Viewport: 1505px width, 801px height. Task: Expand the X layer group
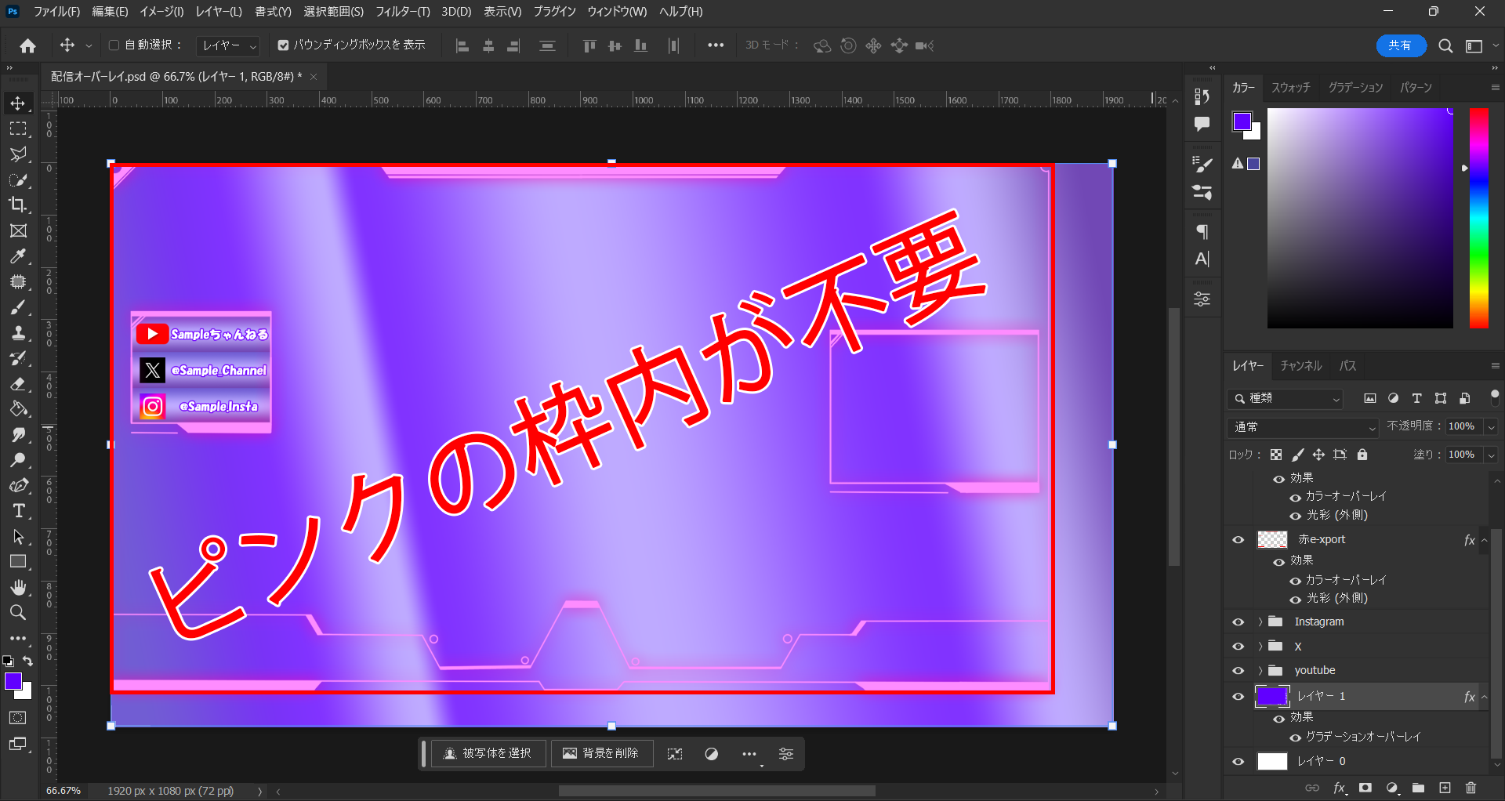(x=1260, y=647)
